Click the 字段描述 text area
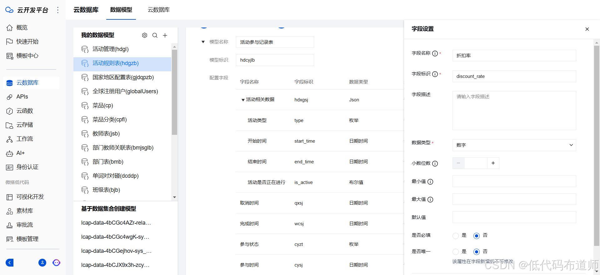600x275 pixels. [514, 110]
